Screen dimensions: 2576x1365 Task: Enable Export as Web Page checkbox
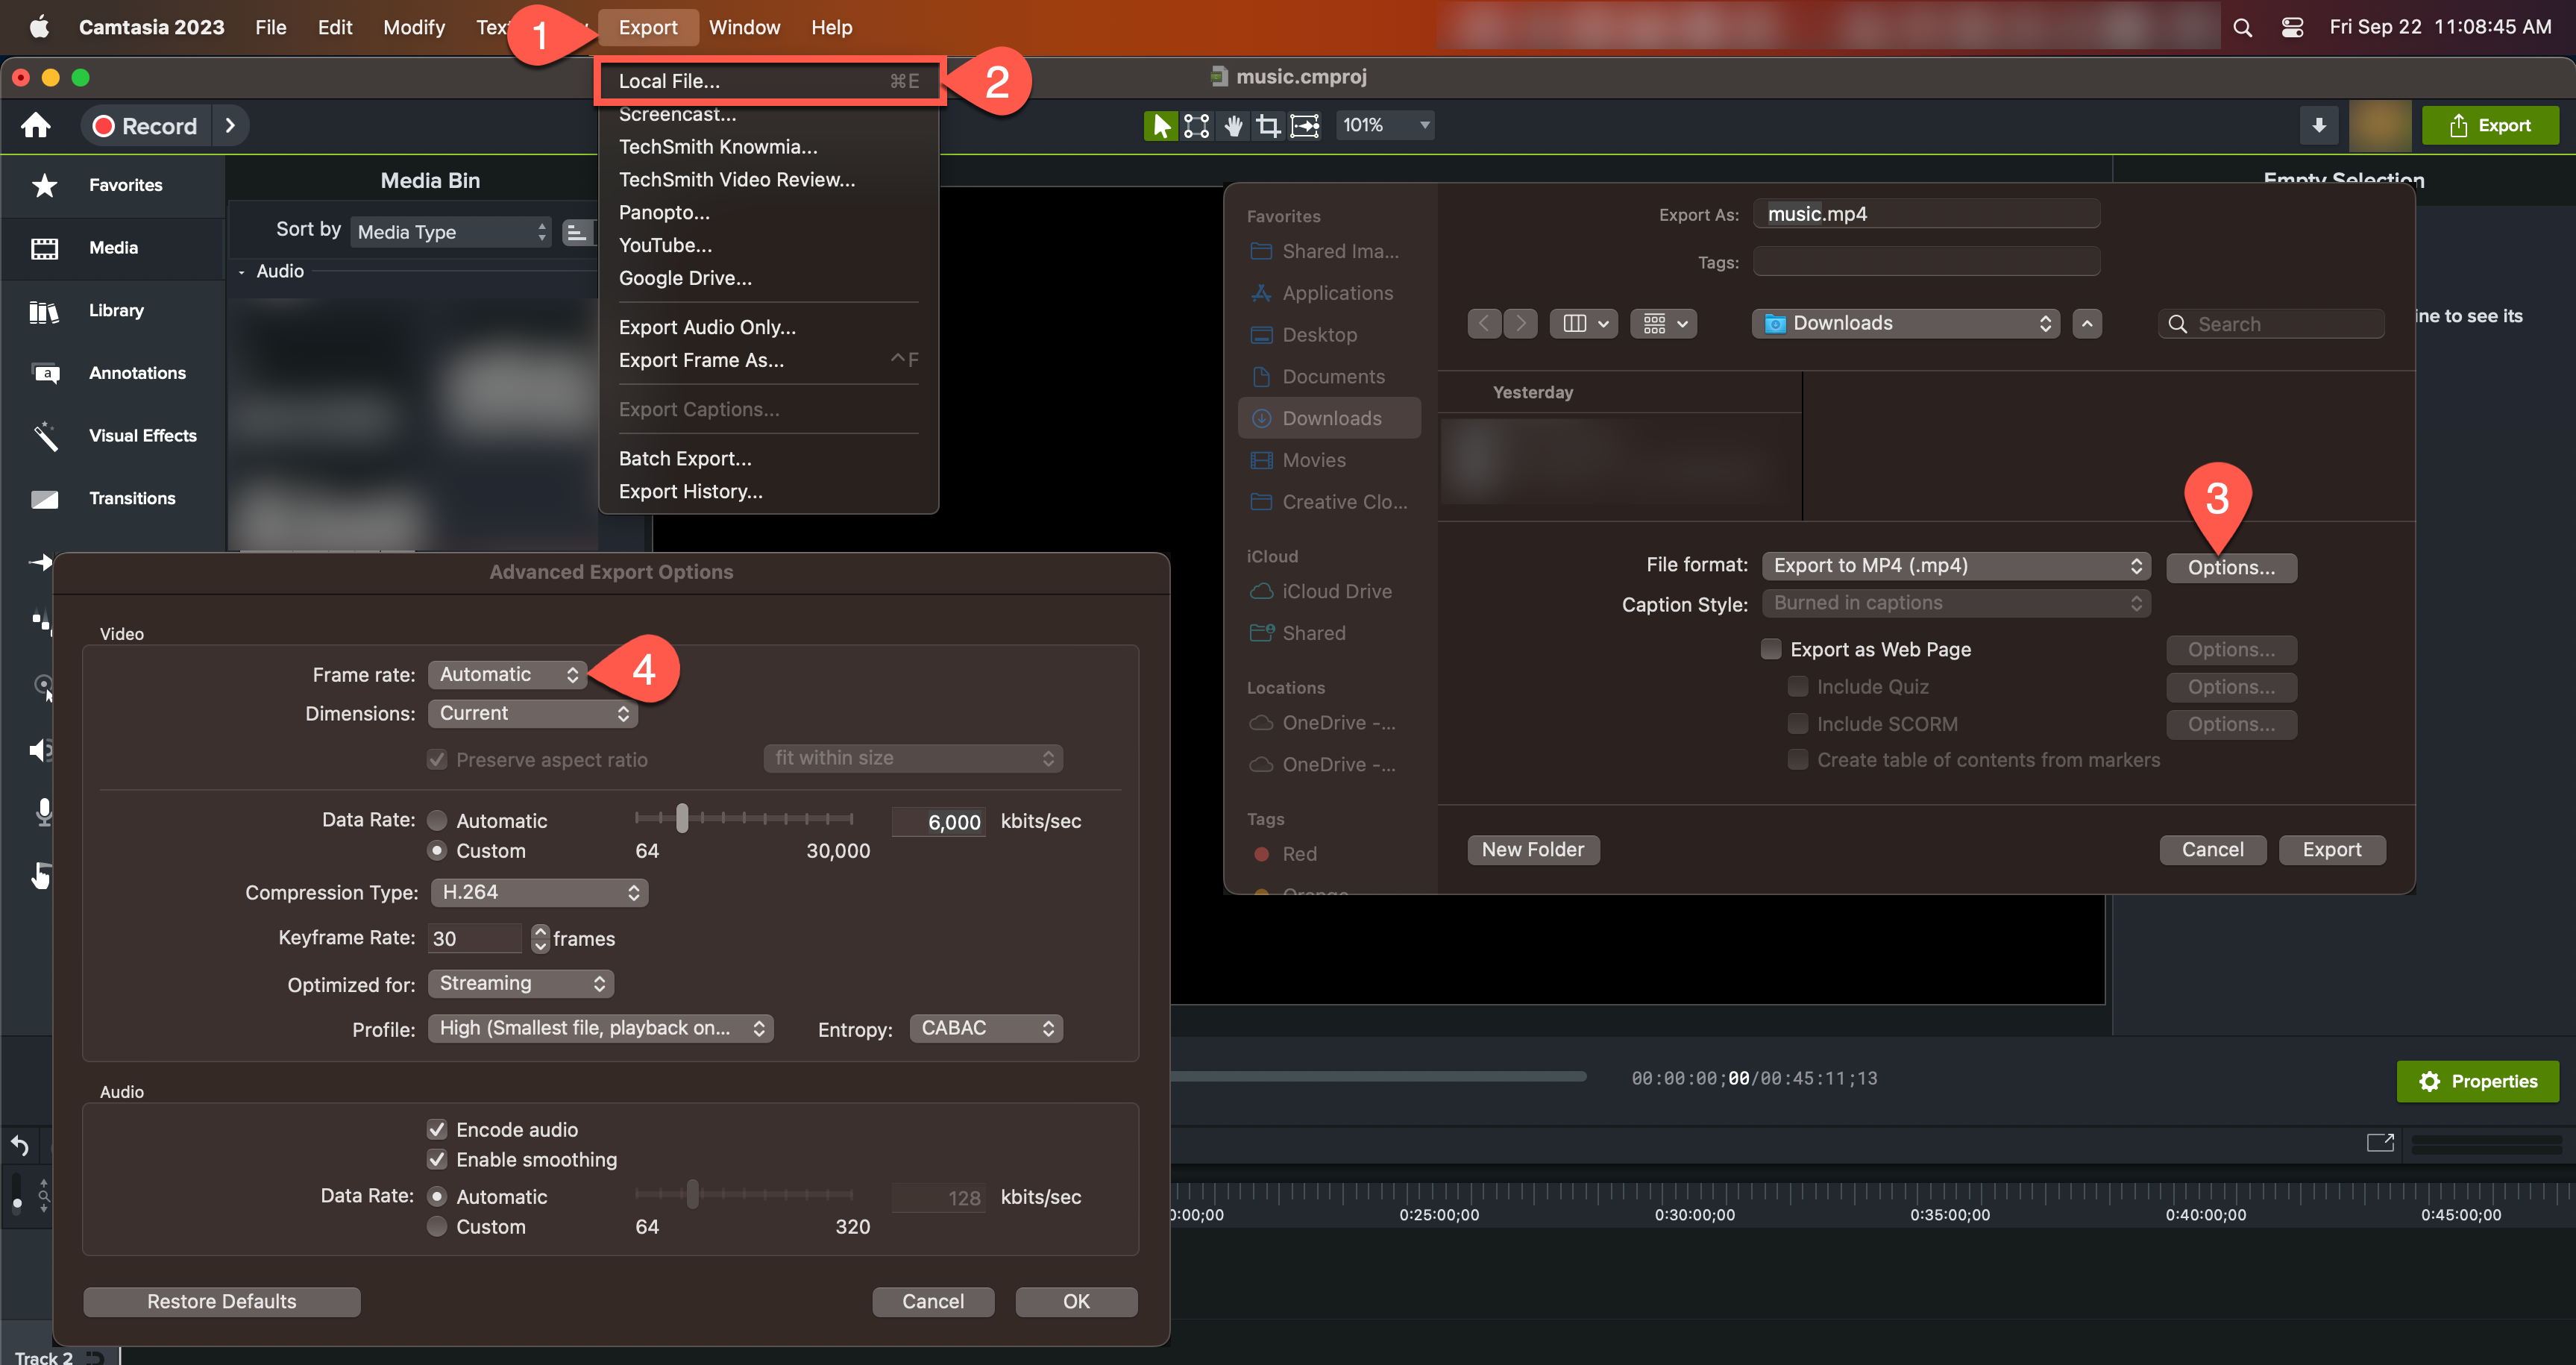click(1771, 649)
